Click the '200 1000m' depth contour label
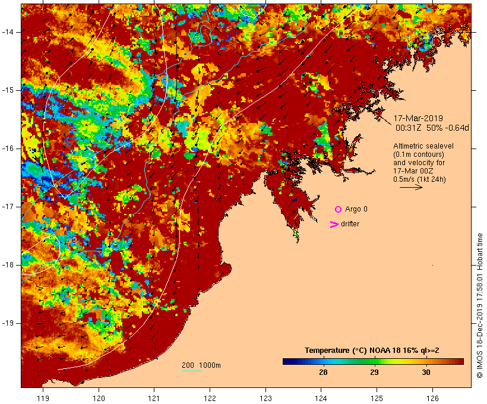Viewport: 487px width, 404px height. 201,365
